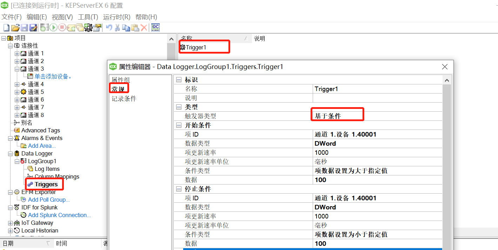Click the gear with plus toolbar icon
Viewport: 498px width, 250px height.
pyautogui.click(x=88, y=28)
